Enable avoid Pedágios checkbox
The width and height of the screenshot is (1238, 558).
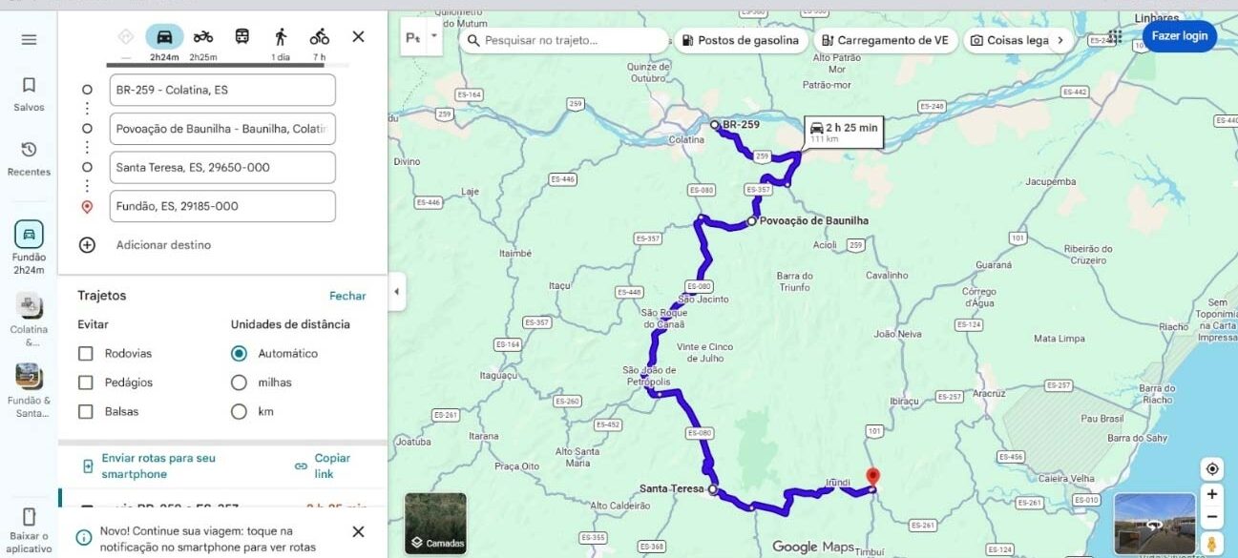(x=86, y=382)
